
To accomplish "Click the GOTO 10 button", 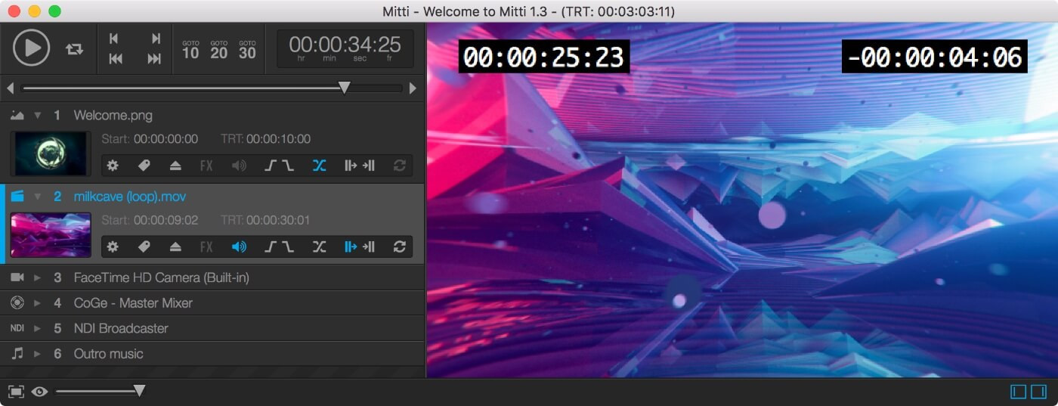I will 190,50.
